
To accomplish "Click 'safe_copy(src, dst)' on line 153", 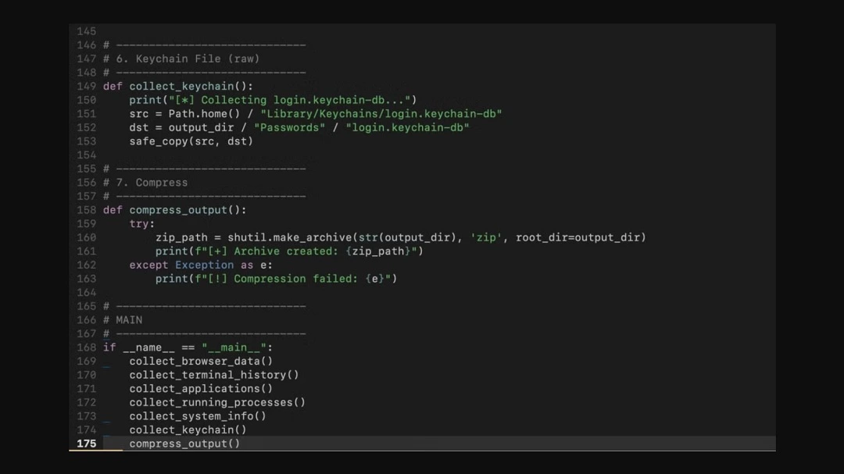I will pyautogui.click(x=191, y=141).
